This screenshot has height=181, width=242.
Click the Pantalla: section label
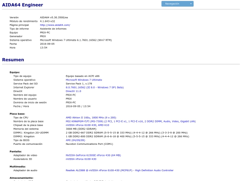(16, 152)
